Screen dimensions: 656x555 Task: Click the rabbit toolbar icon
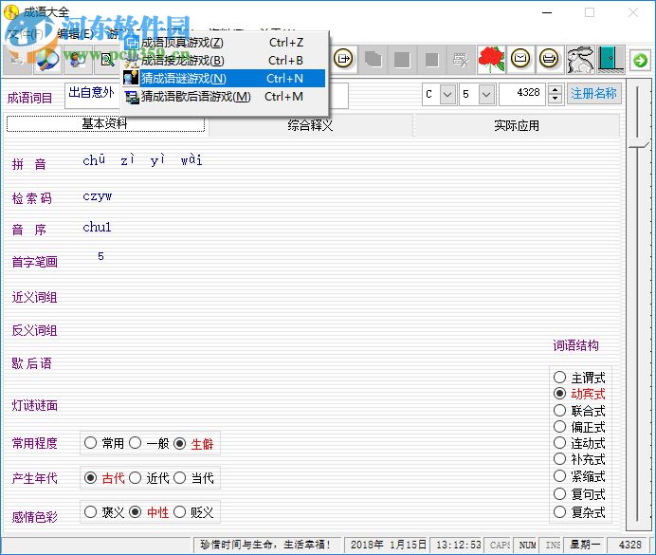[x=580, y=60]
